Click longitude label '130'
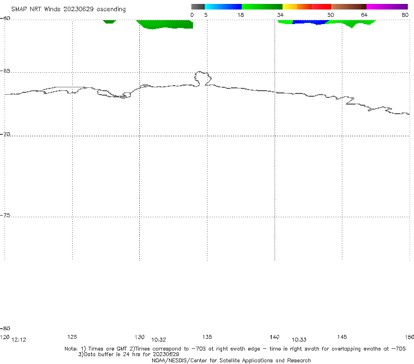The height and width of the screenshot is (364, 414). pos(139,337)
